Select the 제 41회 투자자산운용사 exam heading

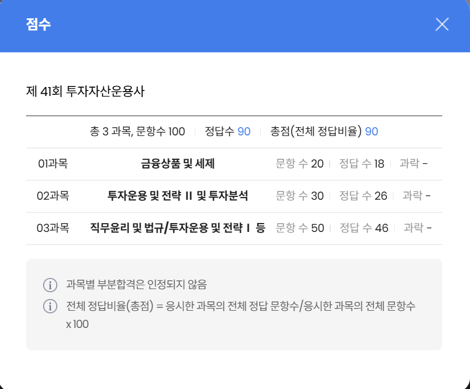coord(85,92)
